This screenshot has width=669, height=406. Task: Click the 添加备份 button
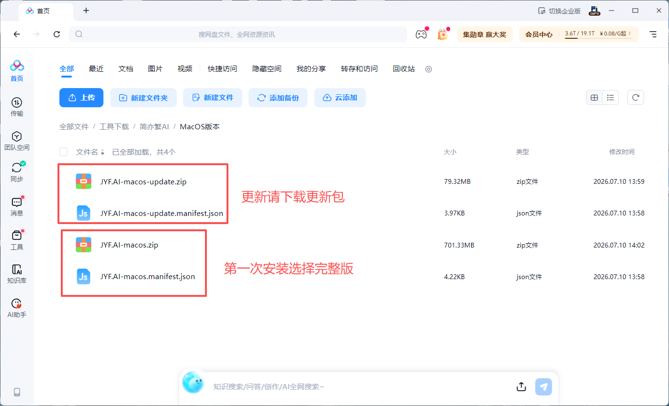tap(278, 98)
